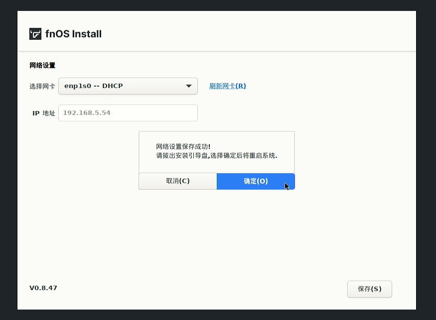Click the 取消(C) cancel button
The image size is (436, 320).
click(x=178, y=181)
